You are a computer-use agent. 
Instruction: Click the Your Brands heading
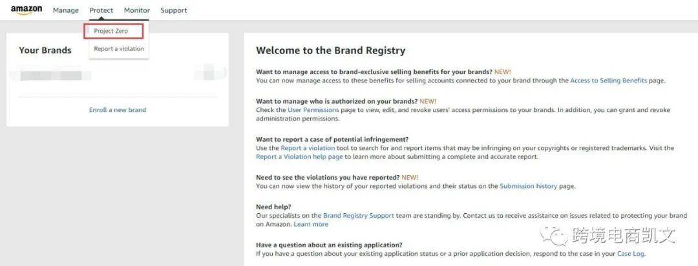pos(45,50)
